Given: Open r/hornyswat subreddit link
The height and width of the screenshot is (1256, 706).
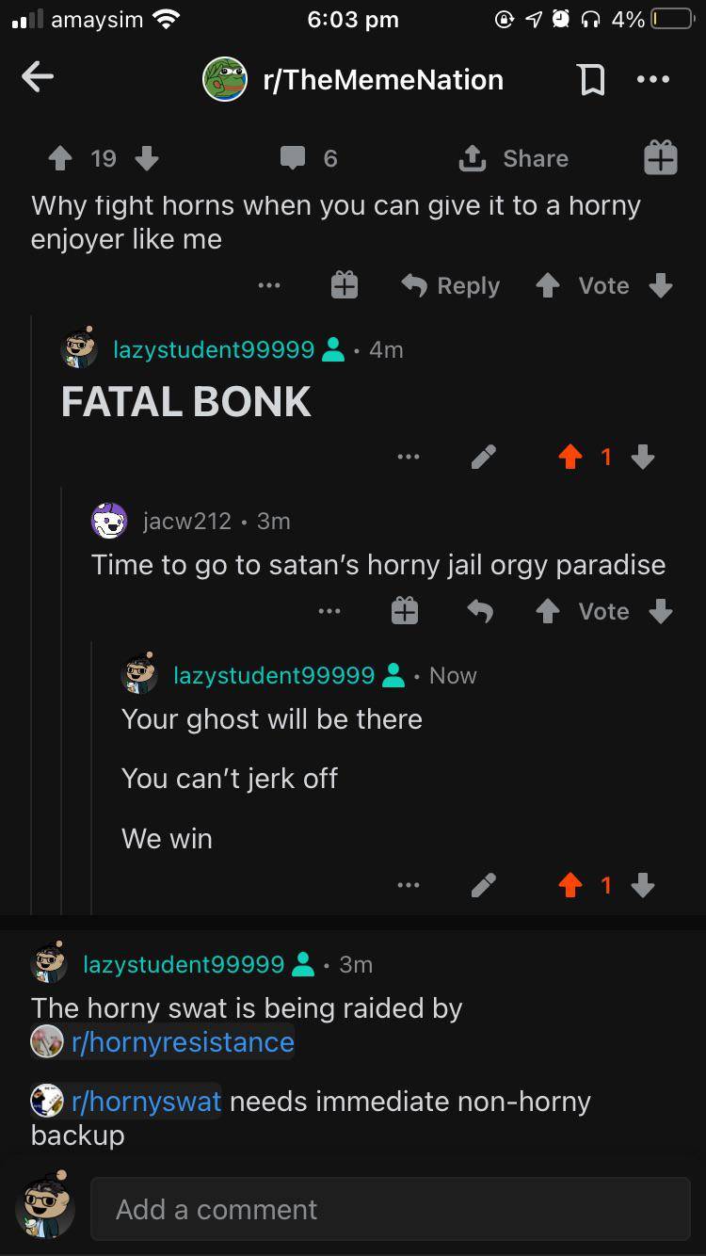Looking at the screenshot, I should [126, 1101].
